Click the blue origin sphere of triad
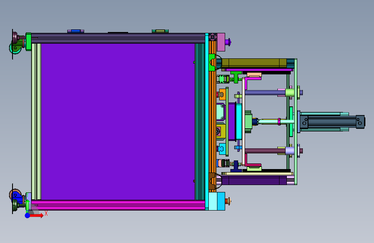Screen dimensions: 374x243 coord(28,215)
